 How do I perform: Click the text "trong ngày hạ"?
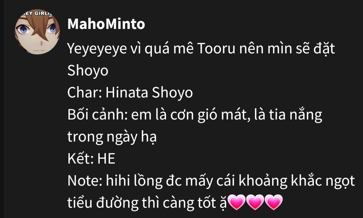click(112, 137)
